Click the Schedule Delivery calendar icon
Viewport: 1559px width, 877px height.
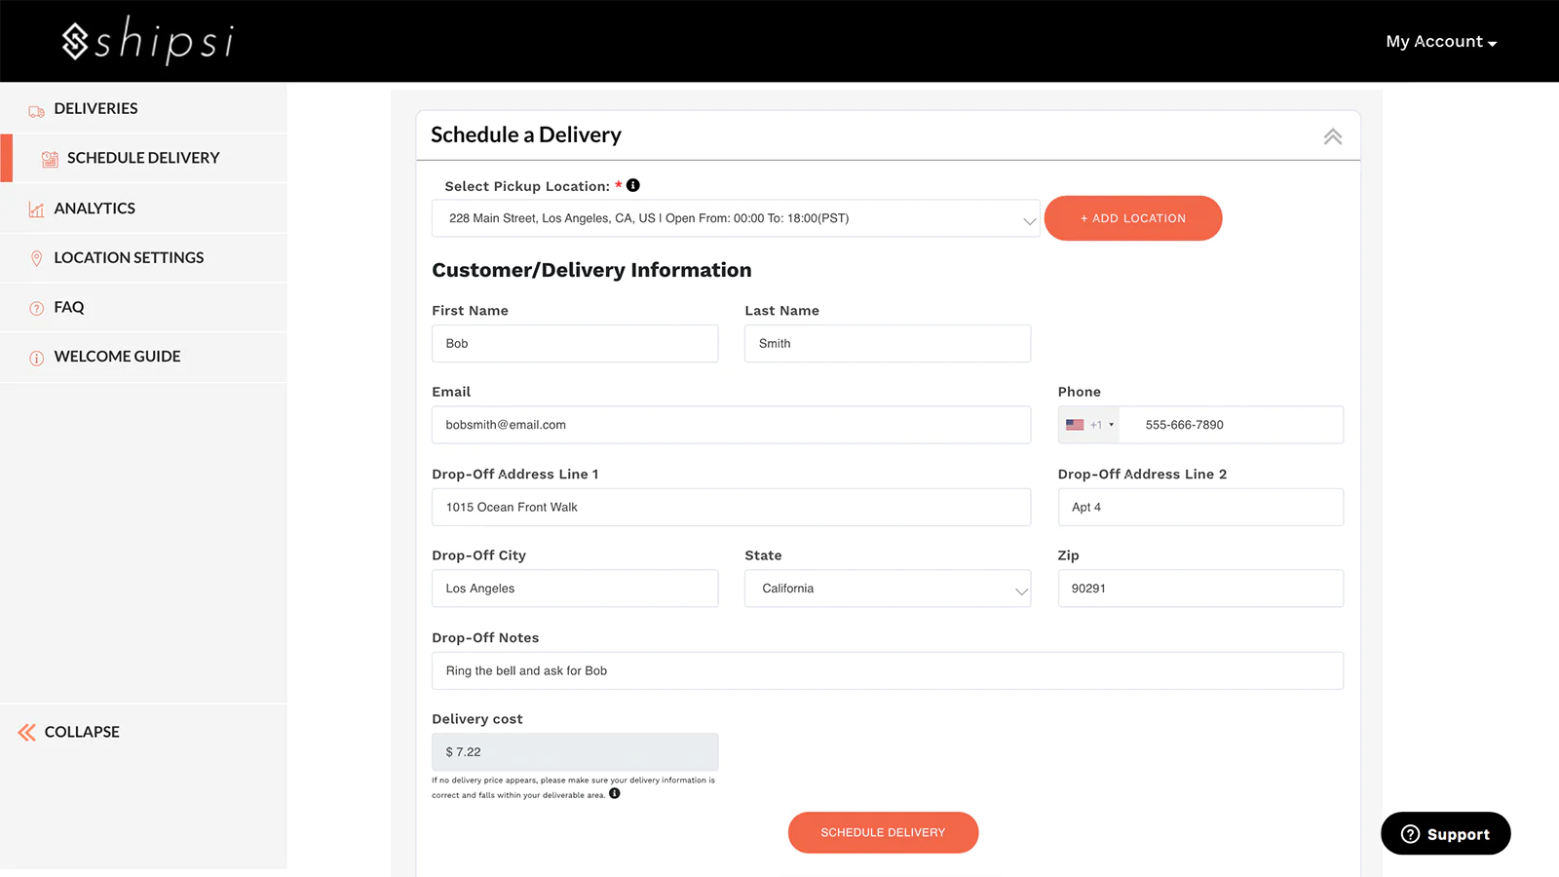pyautogui.click(x=50, y=159)
